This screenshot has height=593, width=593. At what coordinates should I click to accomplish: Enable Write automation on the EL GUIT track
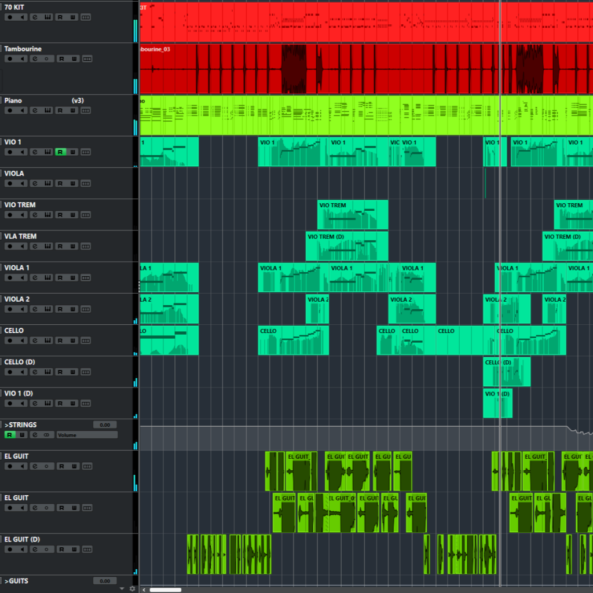[74, 466]
